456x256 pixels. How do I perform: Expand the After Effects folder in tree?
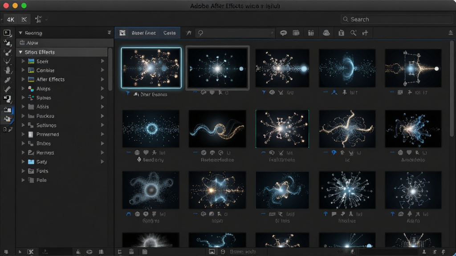[x=23, y=79]
